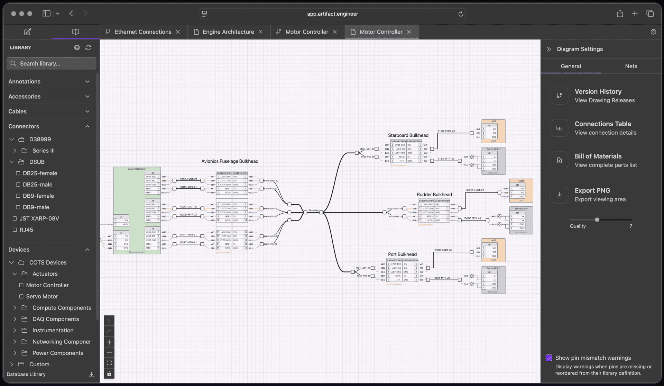Download the Database Library
This screenshot has width=664, height=386.
(91, 375)
